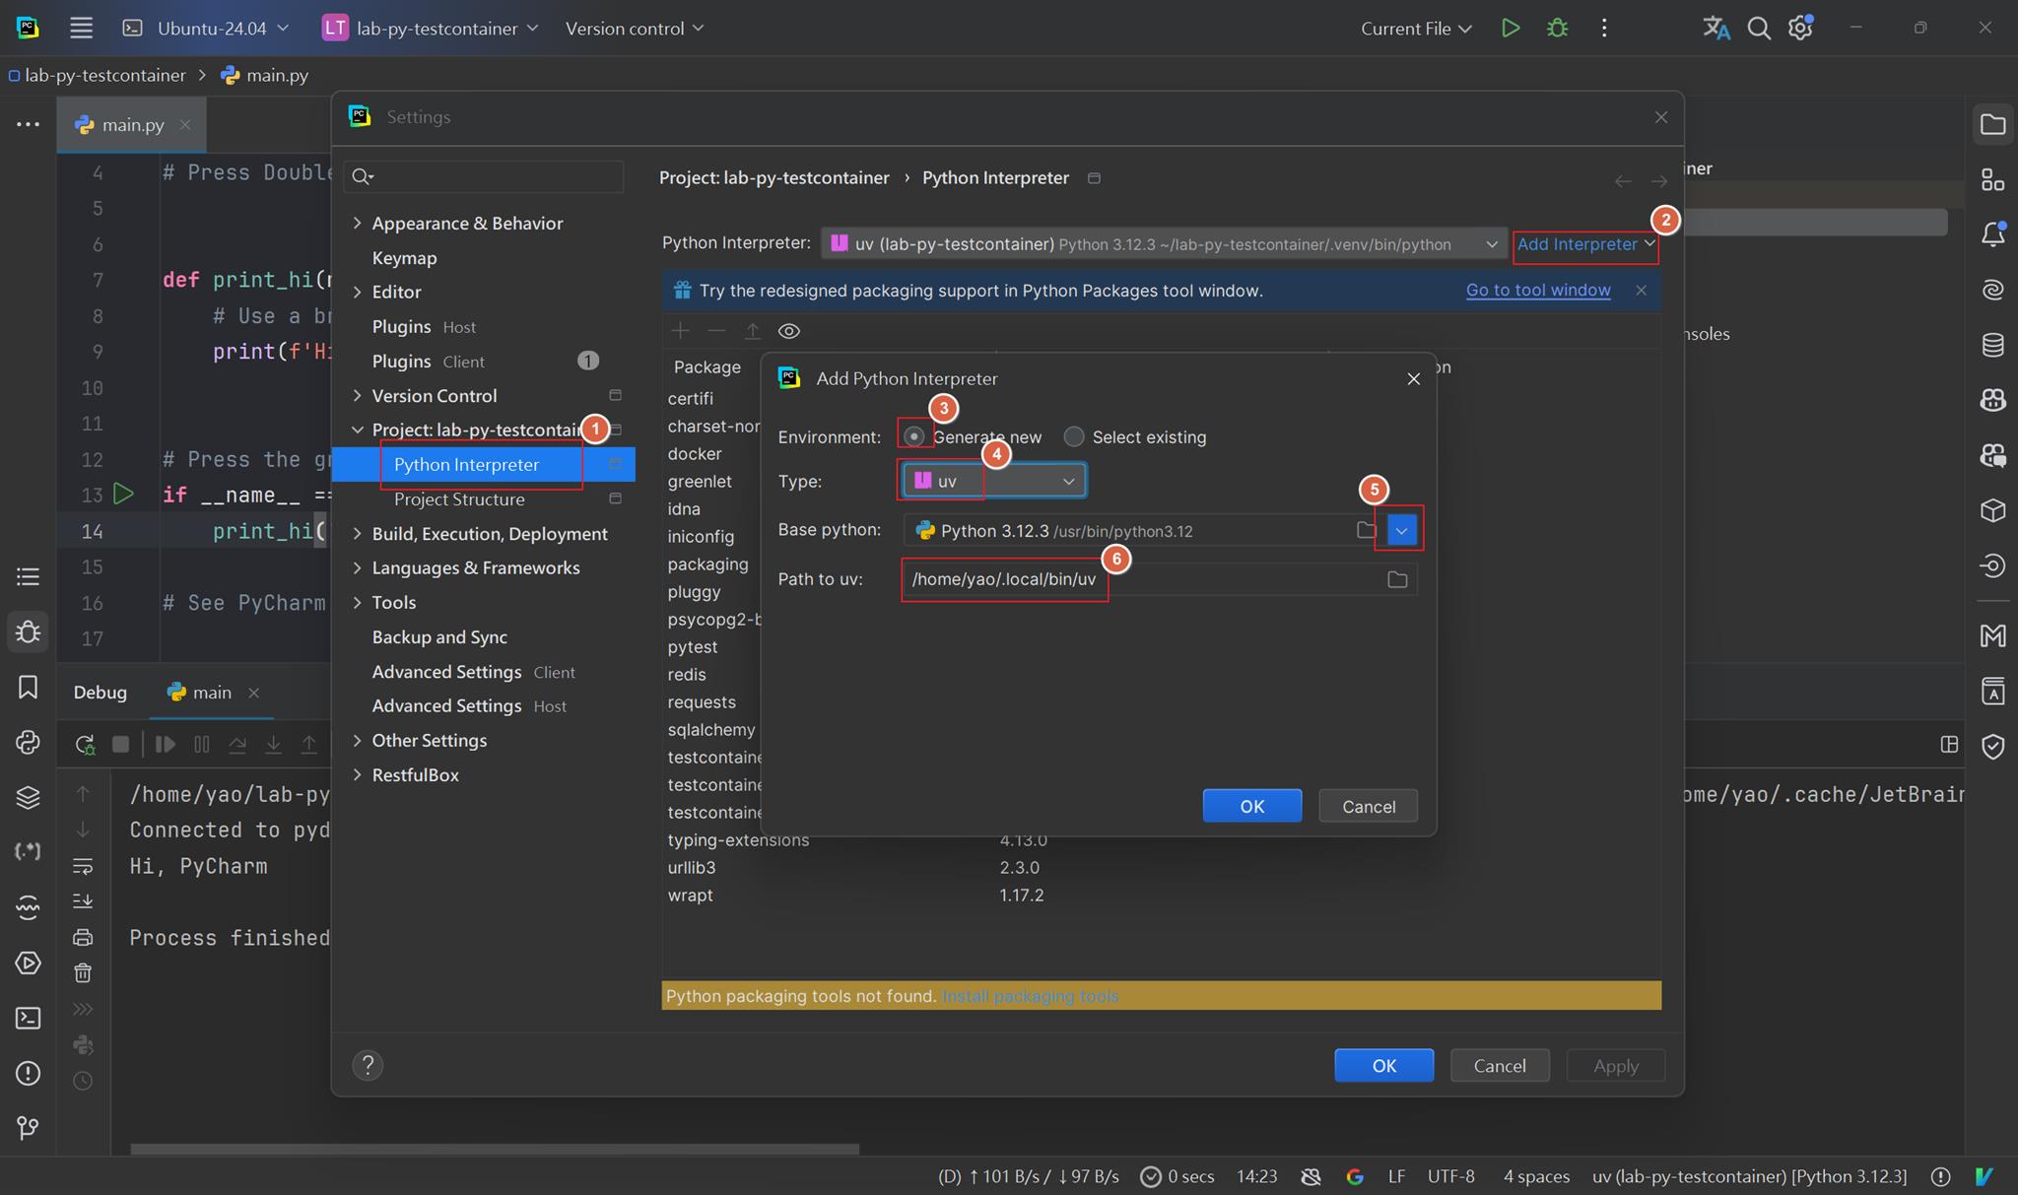Viewport: 2018px width, 1195px height.
Task: Open the Type uv combo box
Action: 994,481
